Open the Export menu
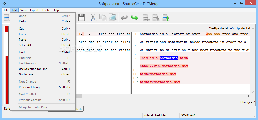Image resolution: width=258 pixels, height=120 pixels. (x=34, y=10)
